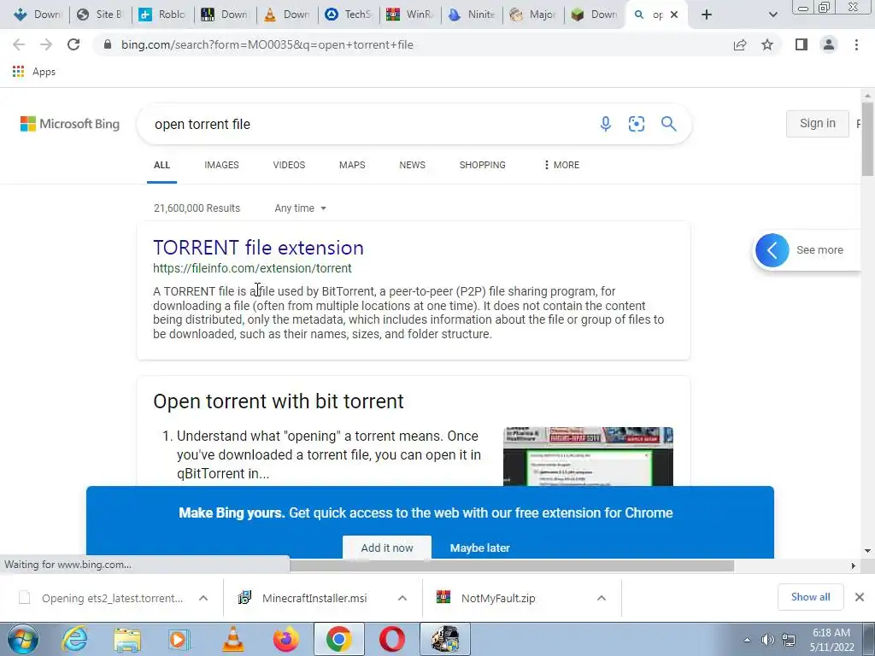The image size is (875, 656).
Task: Click the volume speaker tray icon
Action: pyautogui.click(x=768, y=640)
